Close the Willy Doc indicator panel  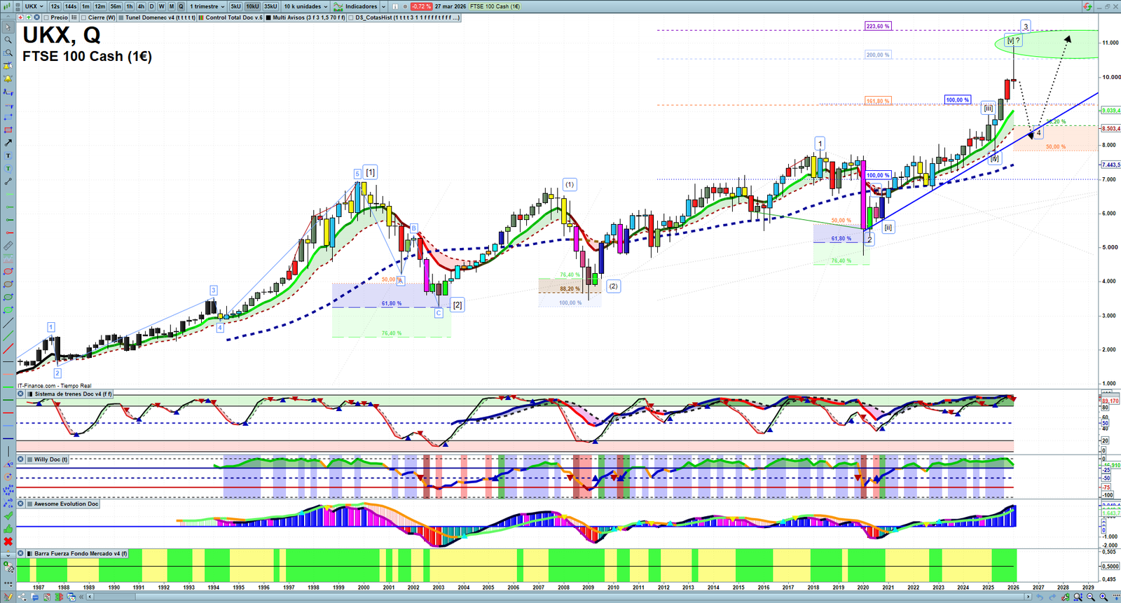click(x=21, y=459)
